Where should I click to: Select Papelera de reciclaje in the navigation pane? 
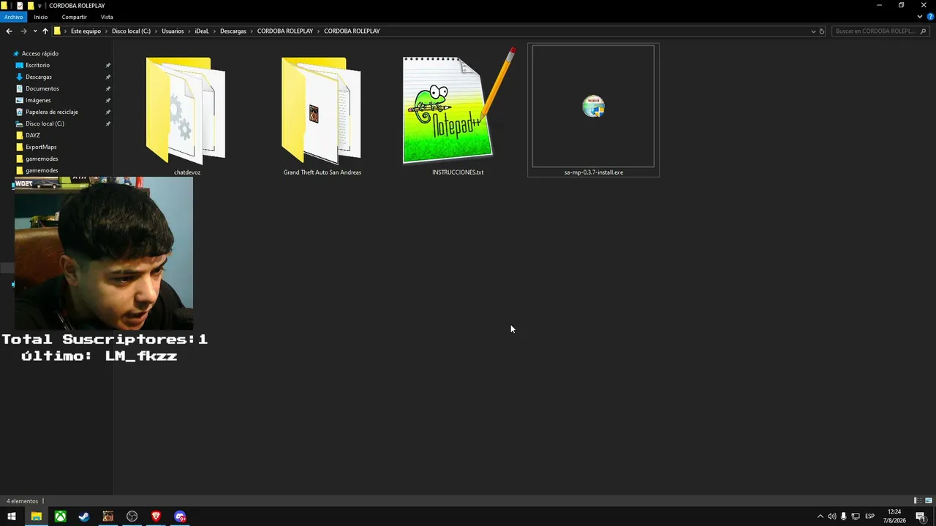click(51, 112)
